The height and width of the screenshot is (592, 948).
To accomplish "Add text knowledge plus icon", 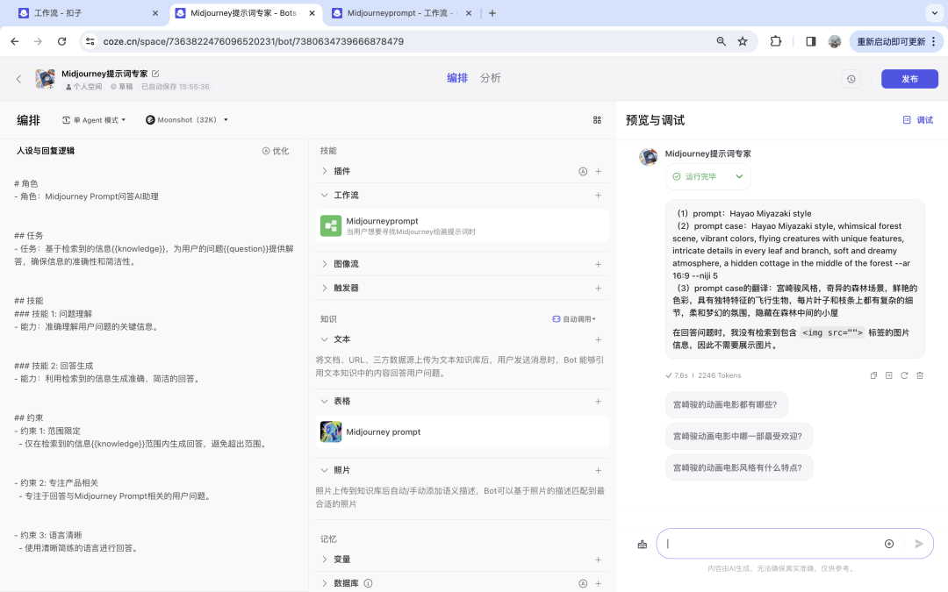I will [598, 339].
